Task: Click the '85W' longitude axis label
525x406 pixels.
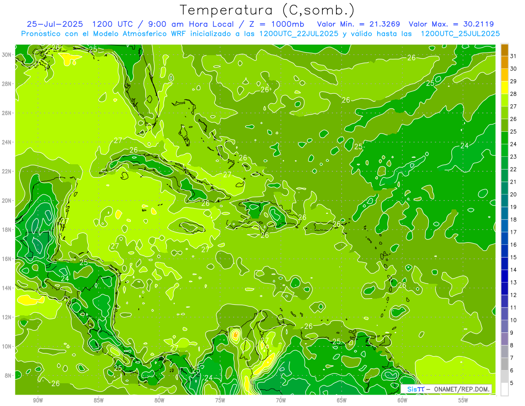Action: (x=98, y=400)
